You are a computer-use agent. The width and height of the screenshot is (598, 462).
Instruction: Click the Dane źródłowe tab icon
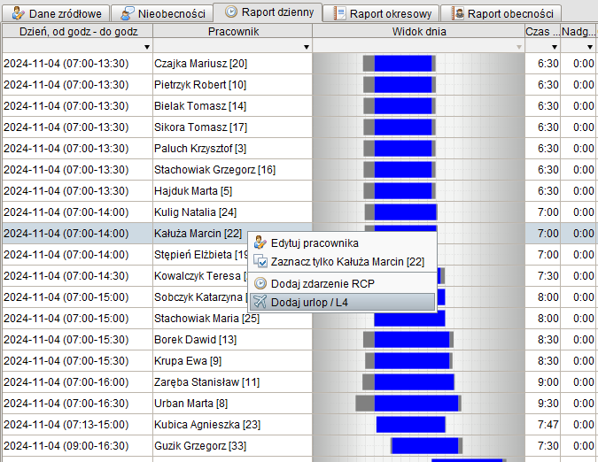pos(18,13)
